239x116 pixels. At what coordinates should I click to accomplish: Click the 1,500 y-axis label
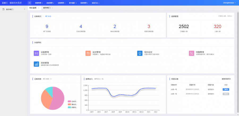(x=85, y=85)
